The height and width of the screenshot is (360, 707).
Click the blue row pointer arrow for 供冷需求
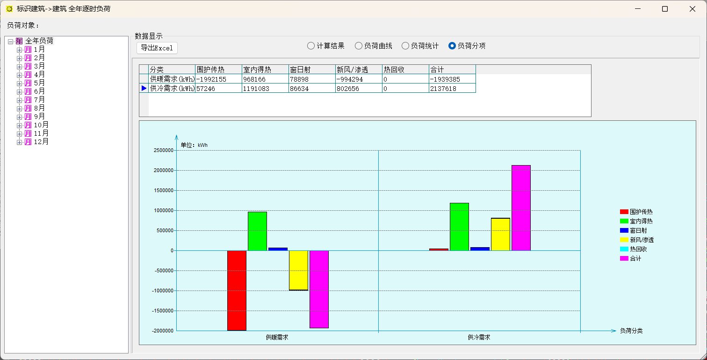pos(144,88)
